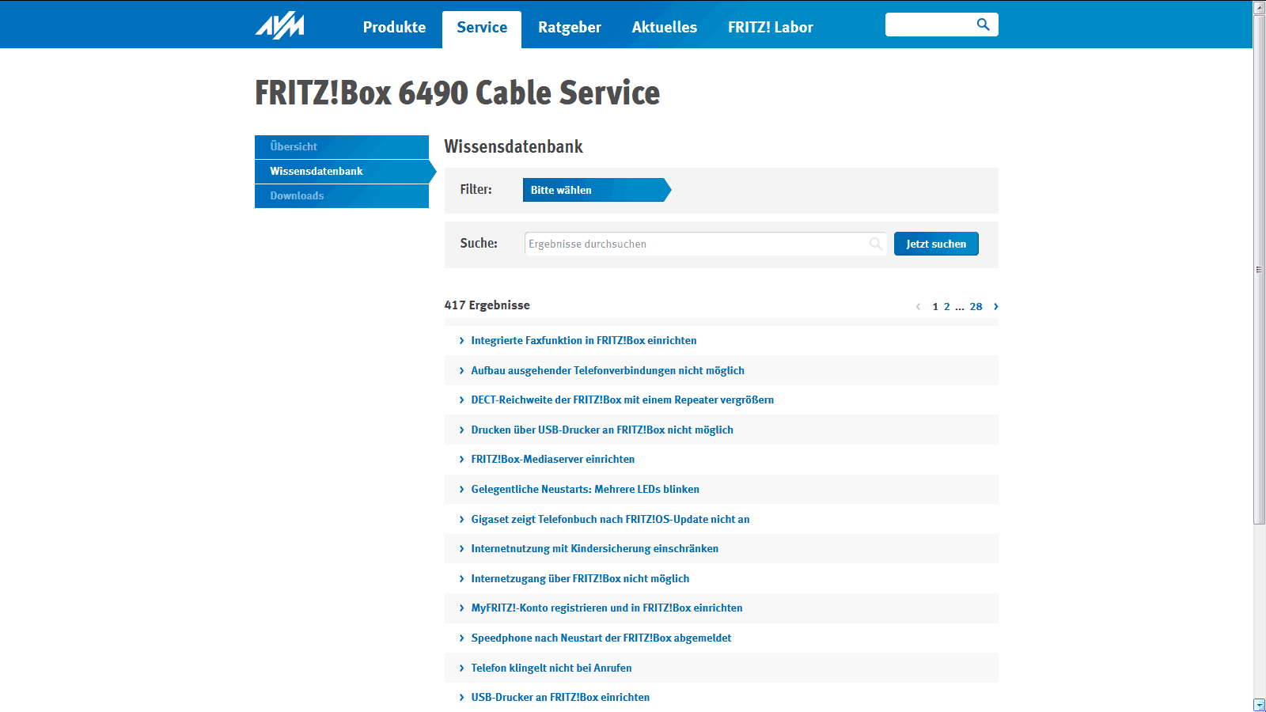This screenshot has width=1266, height=712.
Task: Open the Aktuelles menu
Action: [x=665, y=28]
